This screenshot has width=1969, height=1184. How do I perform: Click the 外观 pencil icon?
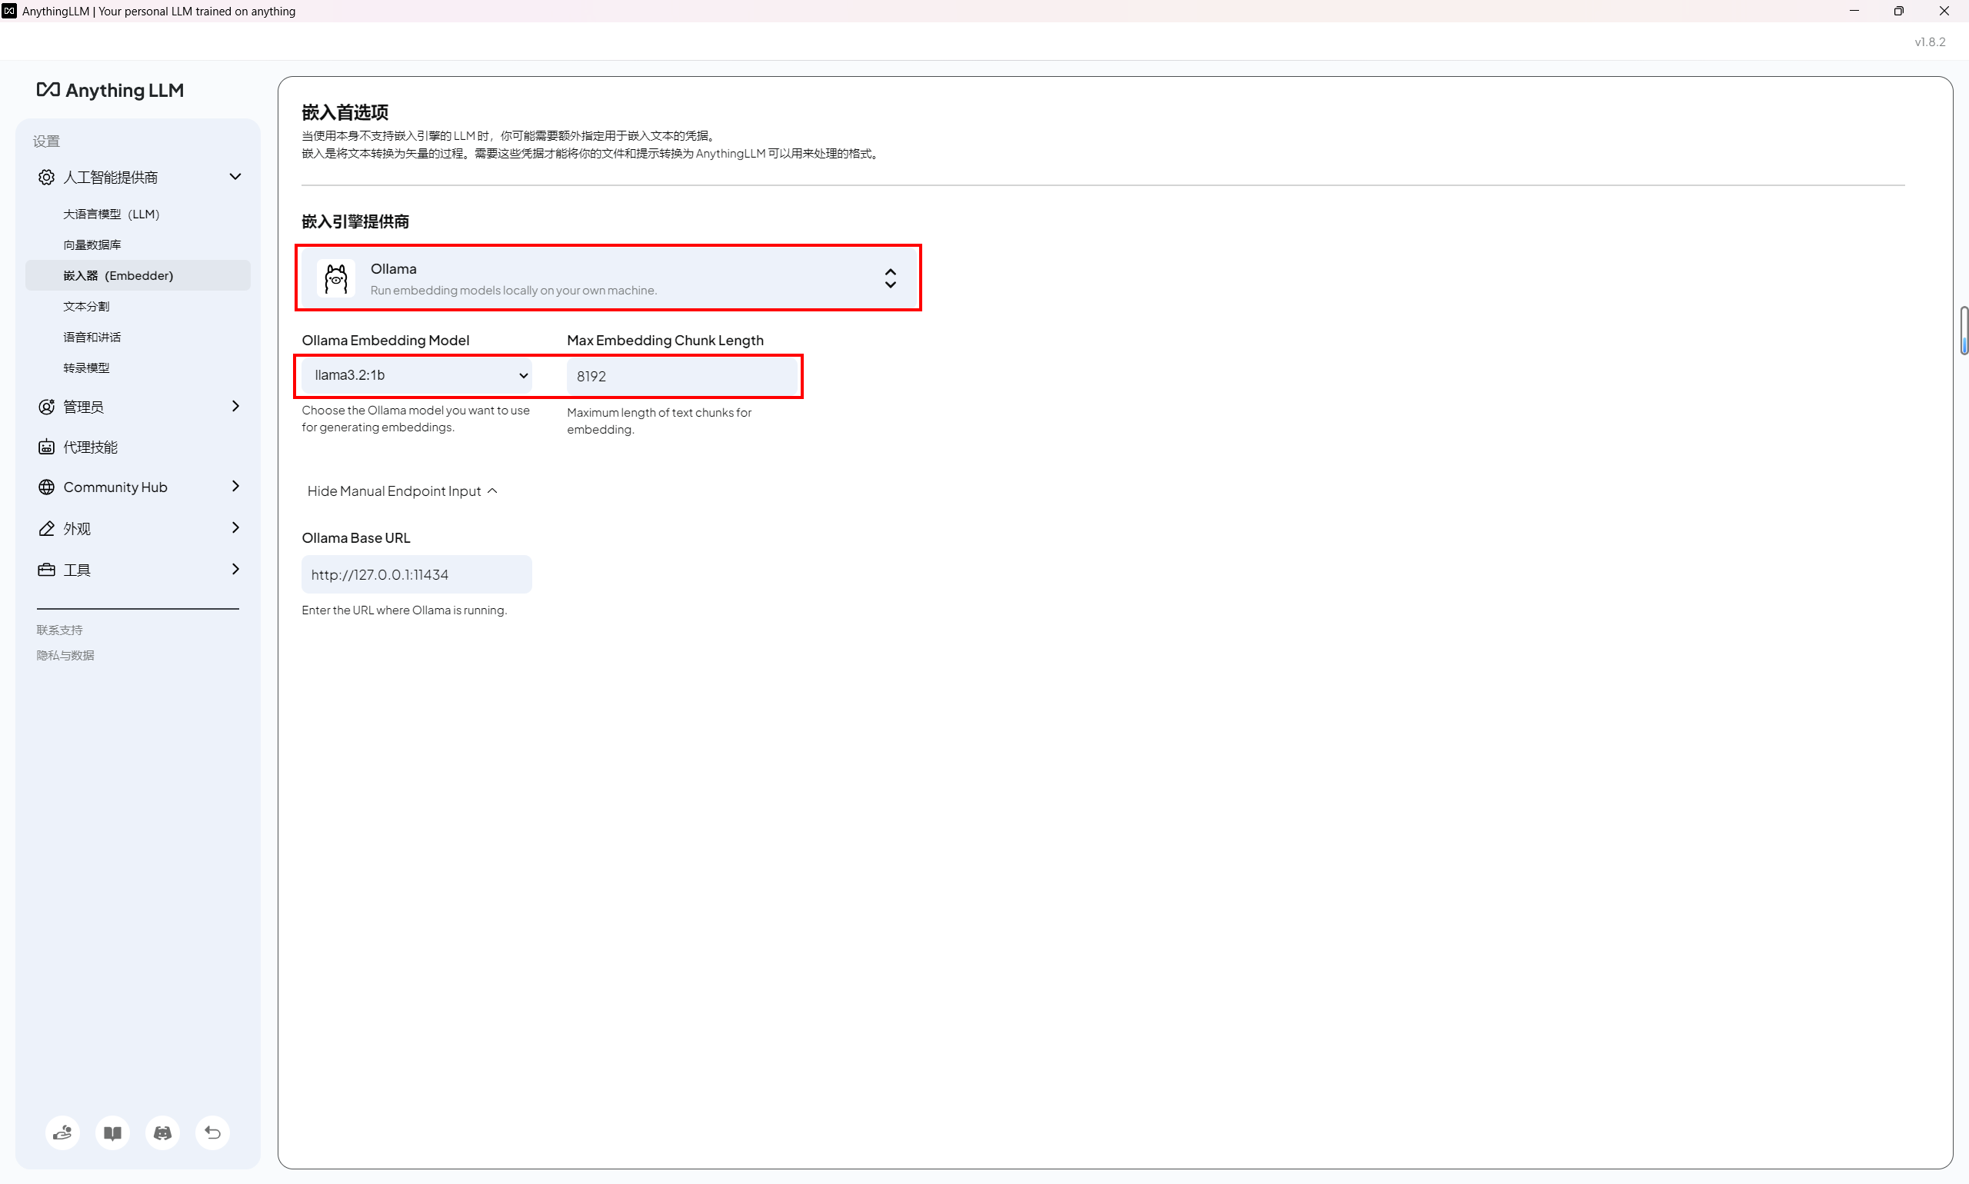[46, 528]
